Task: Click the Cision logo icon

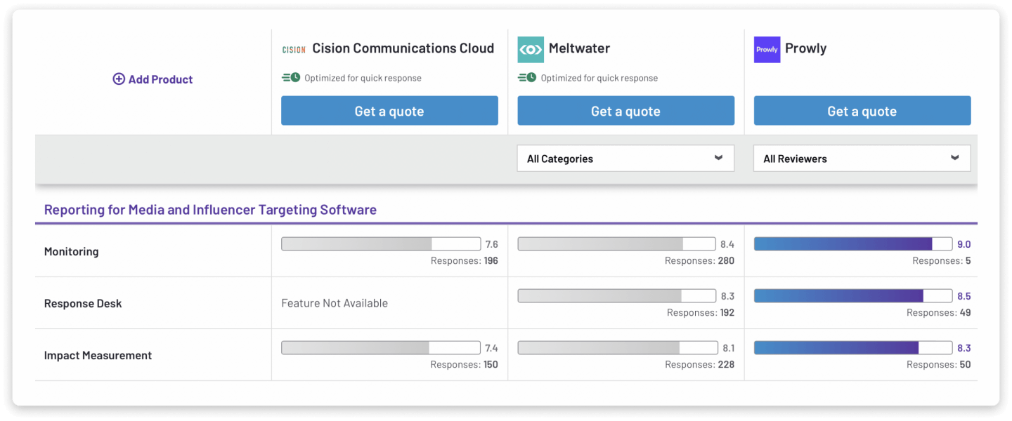Action: pyautogui.click(x=294, y=49)
